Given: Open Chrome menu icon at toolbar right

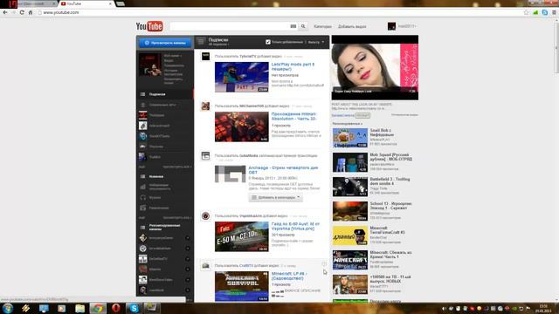Looking at the screenshot, I should [554, 12].
